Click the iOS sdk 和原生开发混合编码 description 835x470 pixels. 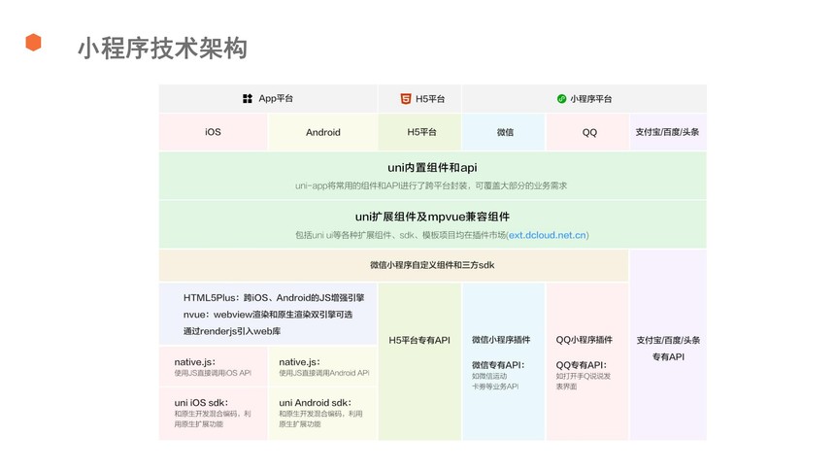[213, 419]
